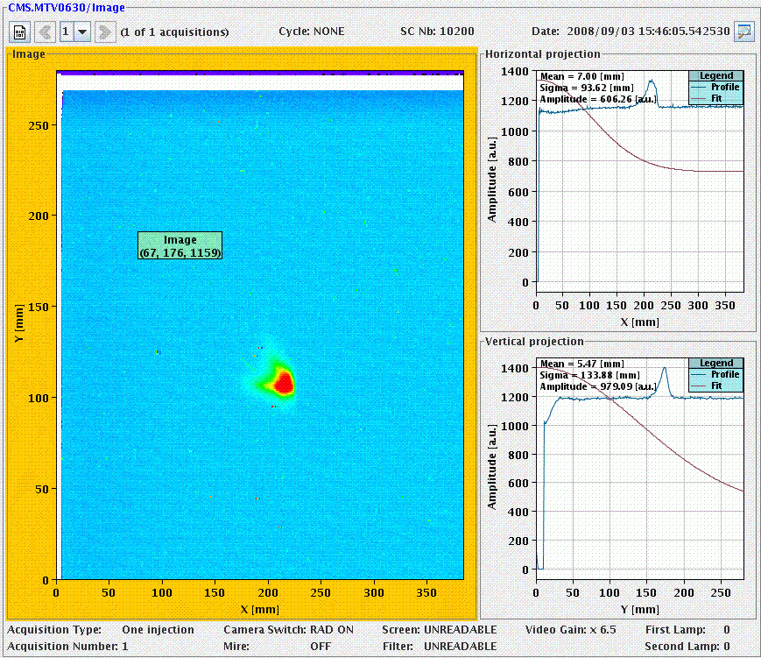This screenshot has height=658, width=761.
Task: Click the X [mm] label under image
Action: click(x=260, y=610)
